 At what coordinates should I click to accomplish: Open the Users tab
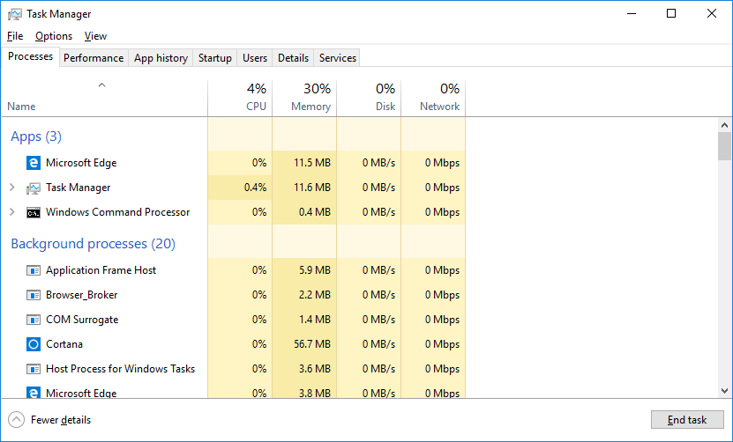[255, 58]
